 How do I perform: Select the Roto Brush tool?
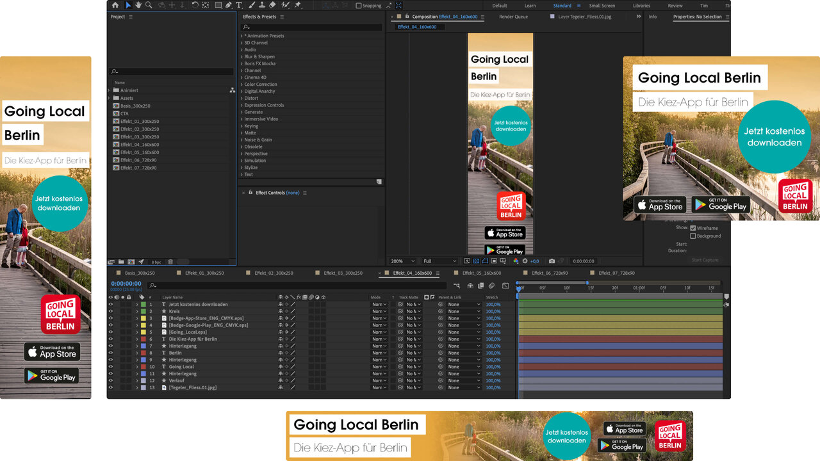click(x=285, y=5)
